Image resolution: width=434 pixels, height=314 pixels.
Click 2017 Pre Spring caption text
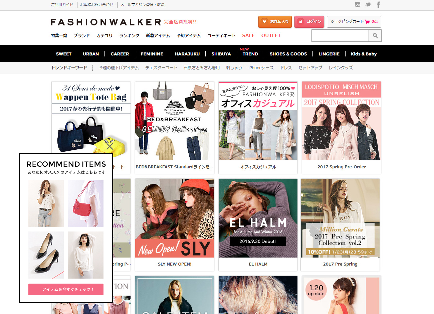(x=340, y=264)
